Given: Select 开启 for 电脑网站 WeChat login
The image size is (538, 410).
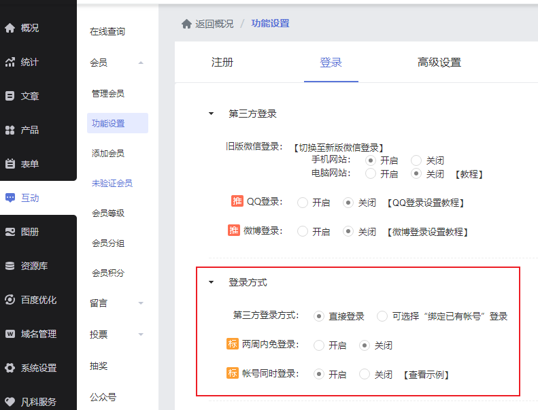Looking at the screenshot, I should (371, 173).
